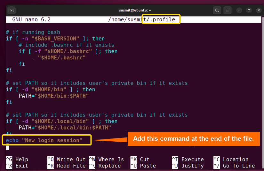
Task: Click the ^U Paste shortcut
Action: [143, 166]
